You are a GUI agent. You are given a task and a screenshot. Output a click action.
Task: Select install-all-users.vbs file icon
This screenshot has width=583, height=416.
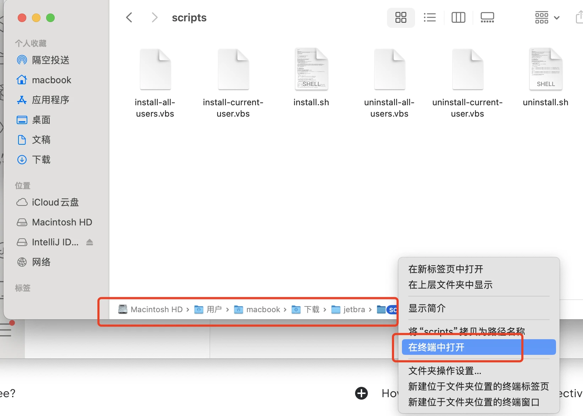point(155,69)
